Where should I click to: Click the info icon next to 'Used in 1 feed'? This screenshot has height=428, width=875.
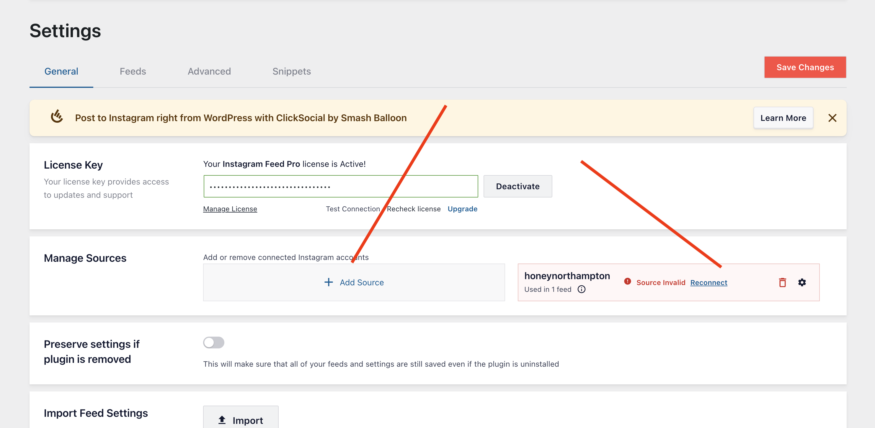click(581, 289)
